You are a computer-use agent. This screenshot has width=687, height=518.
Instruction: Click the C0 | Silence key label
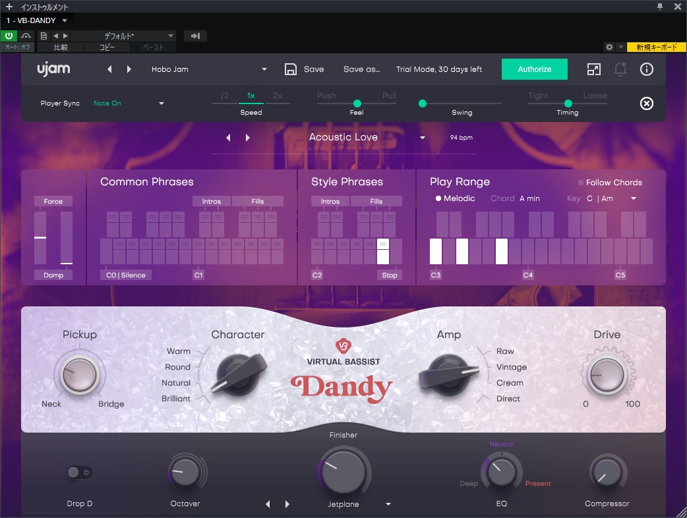pos(126,275)
